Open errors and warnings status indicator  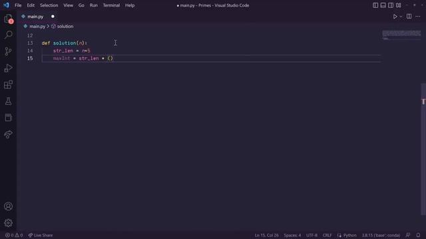(14, 235)
